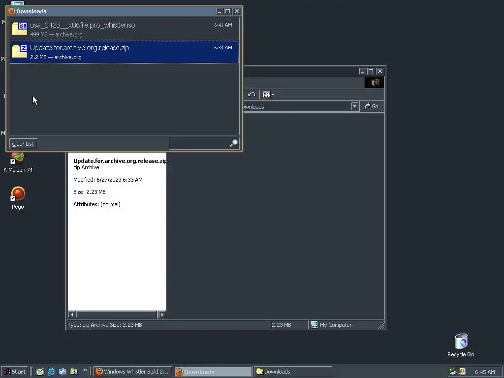Image resolution: width=504 pixels, height=378 pixels.
Task: Switch to Downloads folder taskbar button
Action: pos(293,372)
